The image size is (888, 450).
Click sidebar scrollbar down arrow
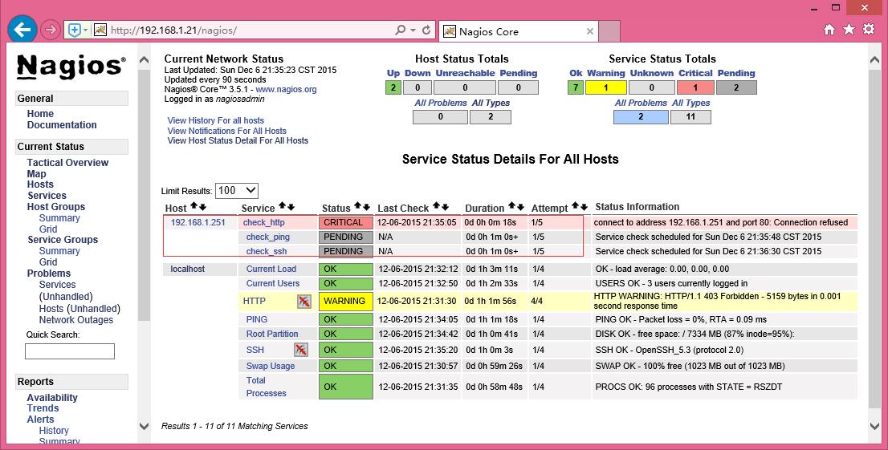[144, 426]
